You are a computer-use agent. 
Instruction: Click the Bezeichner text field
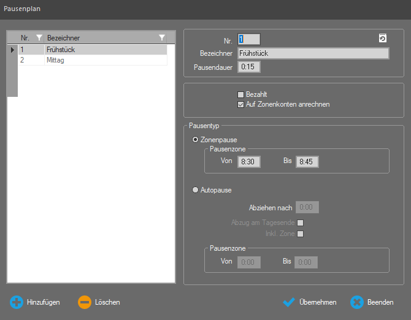point(313,53)
